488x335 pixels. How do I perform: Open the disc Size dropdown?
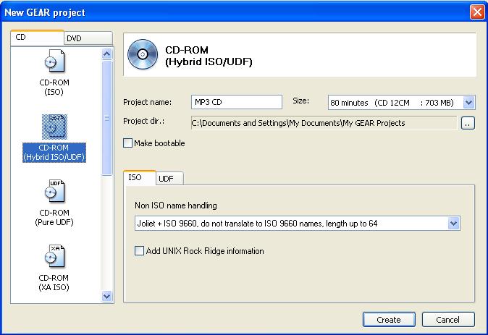click(x=468, y=103)
